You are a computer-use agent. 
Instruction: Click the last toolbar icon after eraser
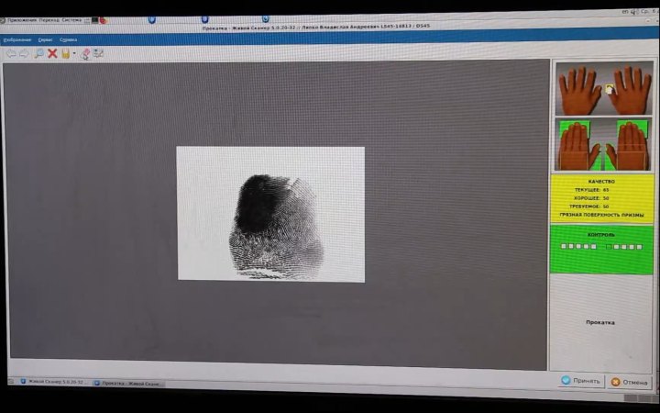click(98, 53)
